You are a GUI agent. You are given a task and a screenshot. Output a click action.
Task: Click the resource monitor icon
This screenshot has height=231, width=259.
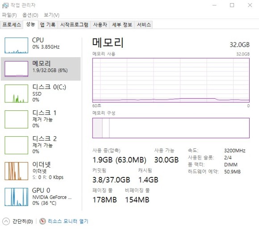click(x=42, y=221)
